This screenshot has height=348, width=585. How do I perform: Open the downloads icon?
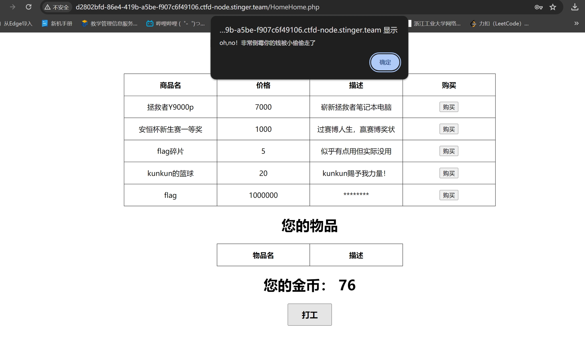[575, 7]
